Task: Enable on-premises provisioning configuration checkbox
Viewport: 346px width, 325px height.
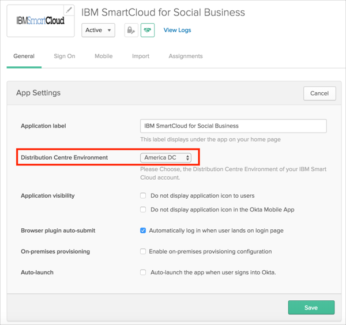Action: [x=143, y=251]
